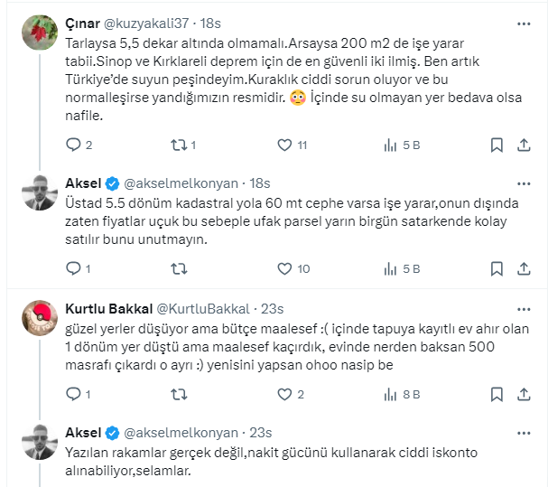
Task: Share Çınar's tweet
Action: coord(524,145)
